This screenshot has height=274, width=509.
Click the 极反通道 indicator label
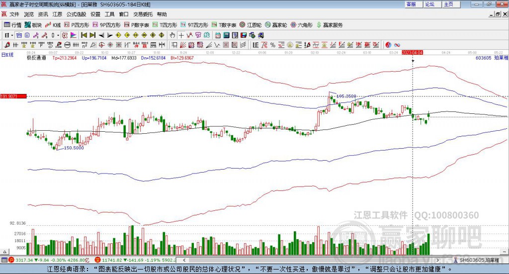click(36, 58)
